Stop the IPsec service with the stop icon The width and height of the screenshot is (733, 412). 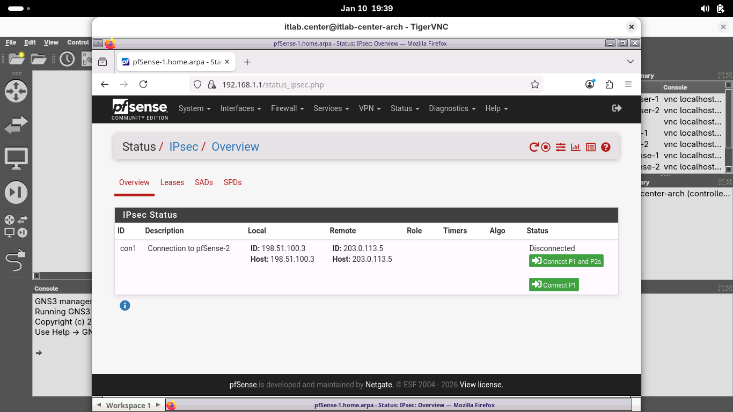(546, 147)
